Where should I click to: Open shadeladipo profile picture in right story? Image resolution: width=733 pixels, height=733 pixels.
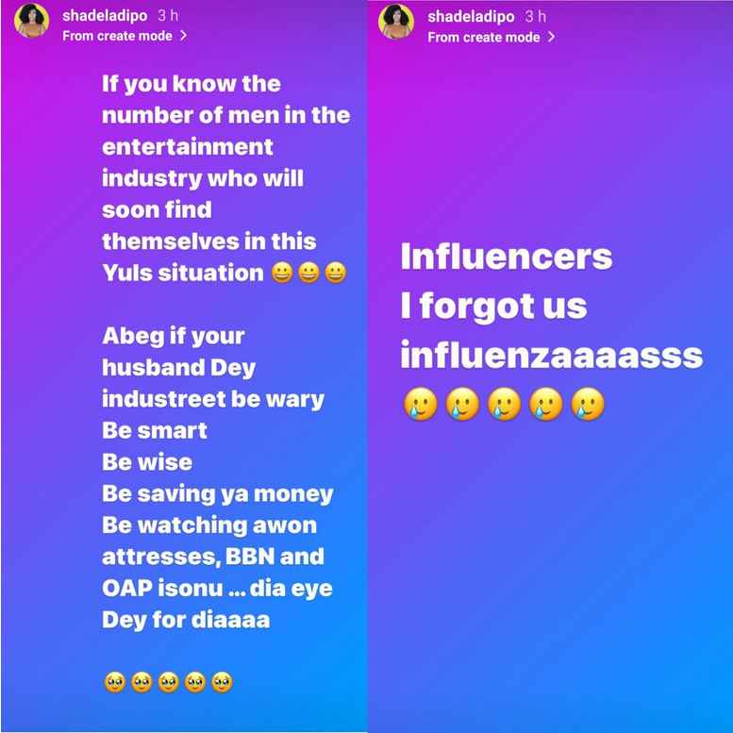click(x=396, y=21)
